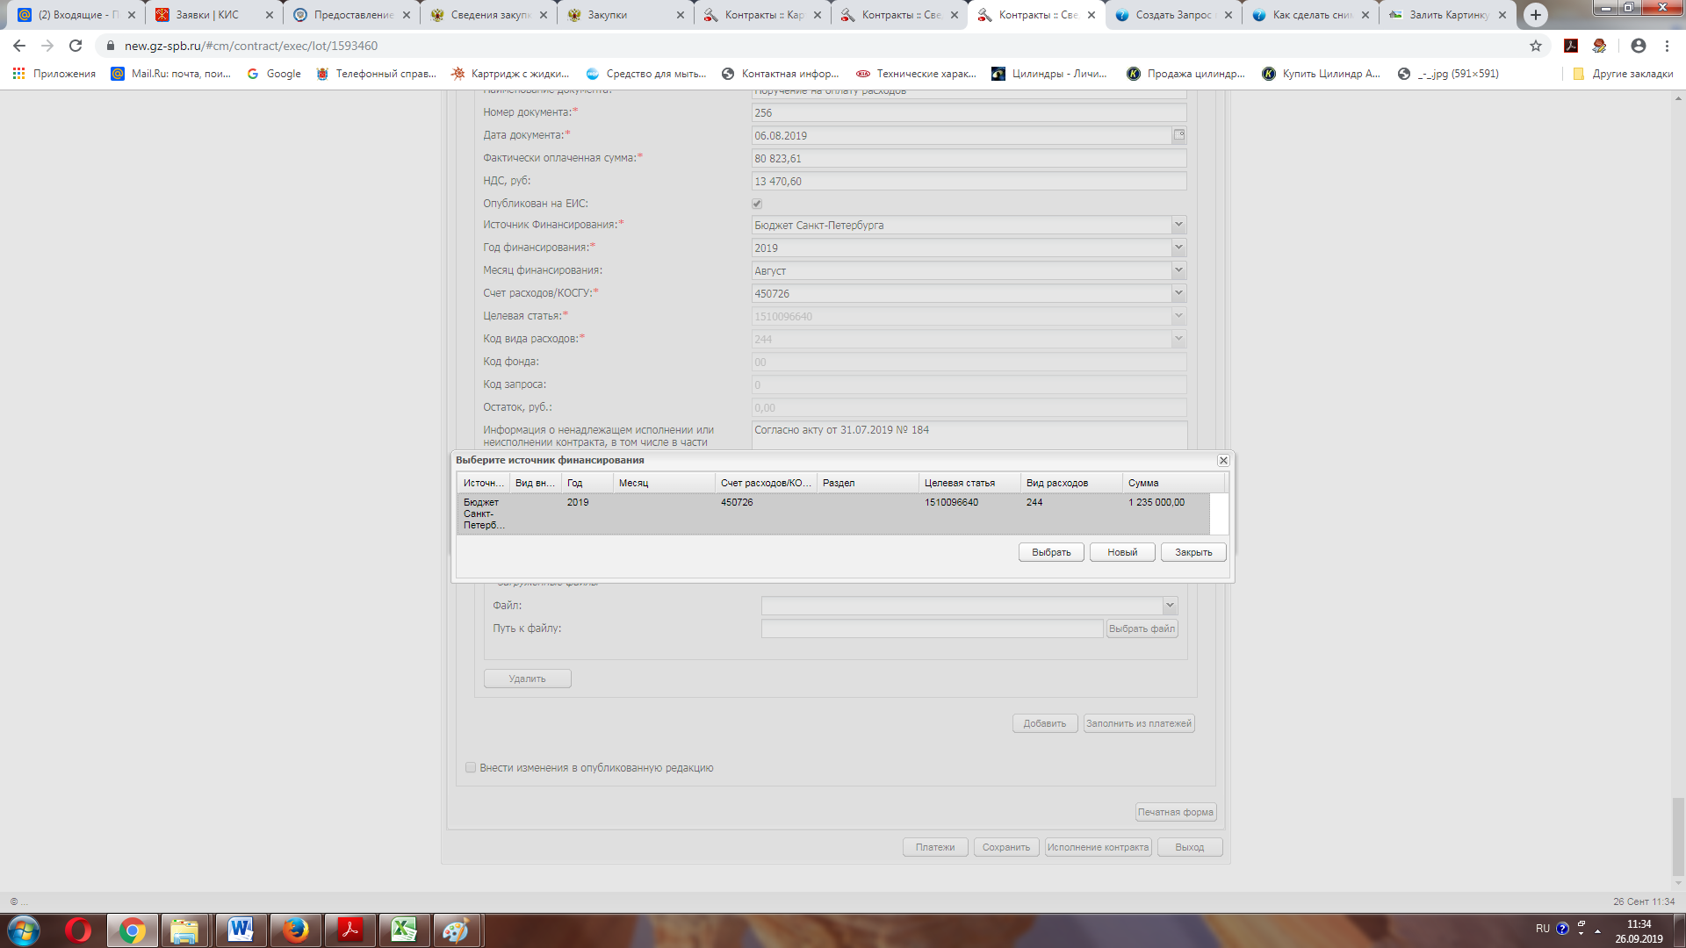Open Windows Explorer from the taskbar

[x=184, y=930]
